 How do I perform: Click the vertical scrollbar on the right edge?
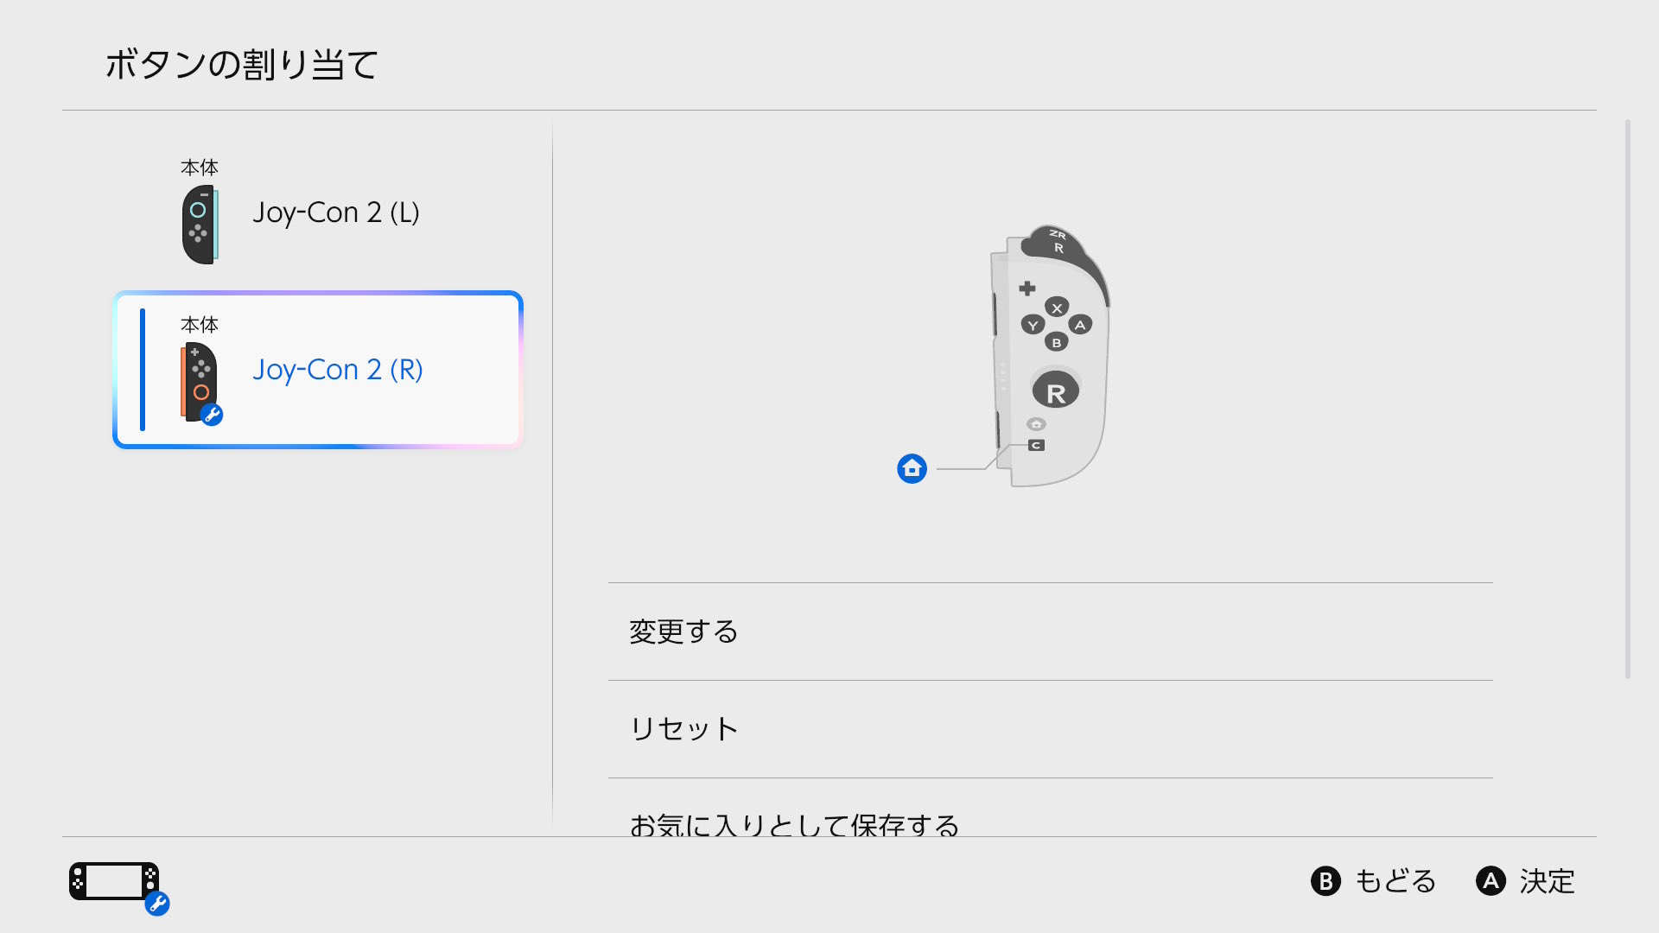coord(1627,397)
